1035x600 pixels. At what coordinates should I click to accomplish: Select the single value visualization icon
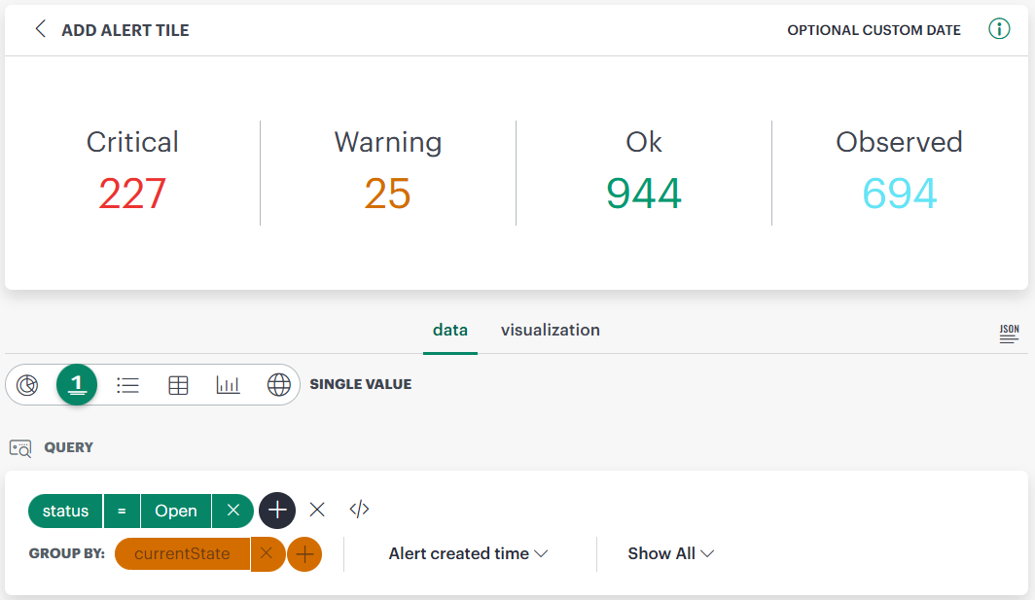tap(77, 384)
